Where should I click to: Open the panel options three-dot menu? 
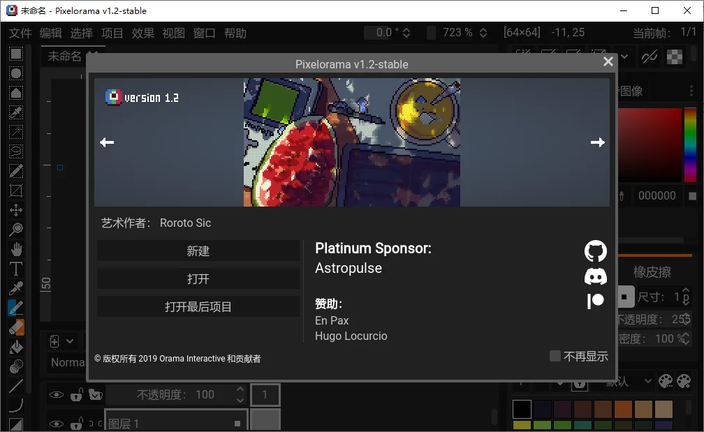(x=691, y=91)
